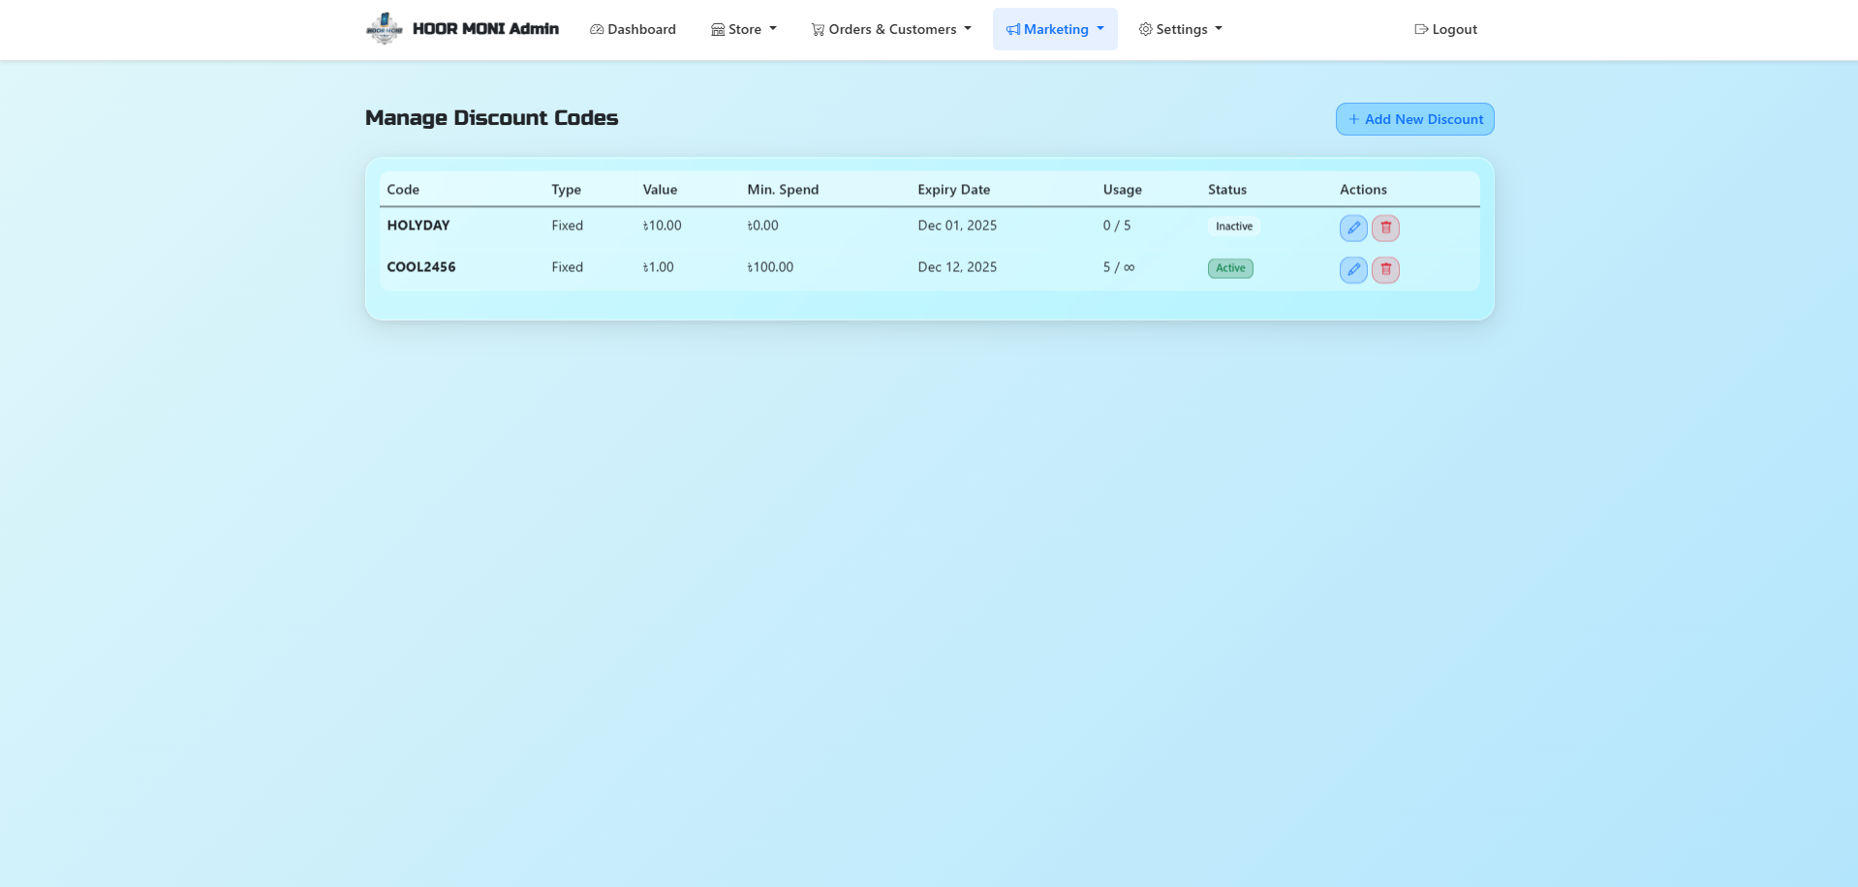The height and width of the screenshot is (887, 1858).
Task: Go to Dashboard page
Action: pyautogui.click(x=633, y=29)
